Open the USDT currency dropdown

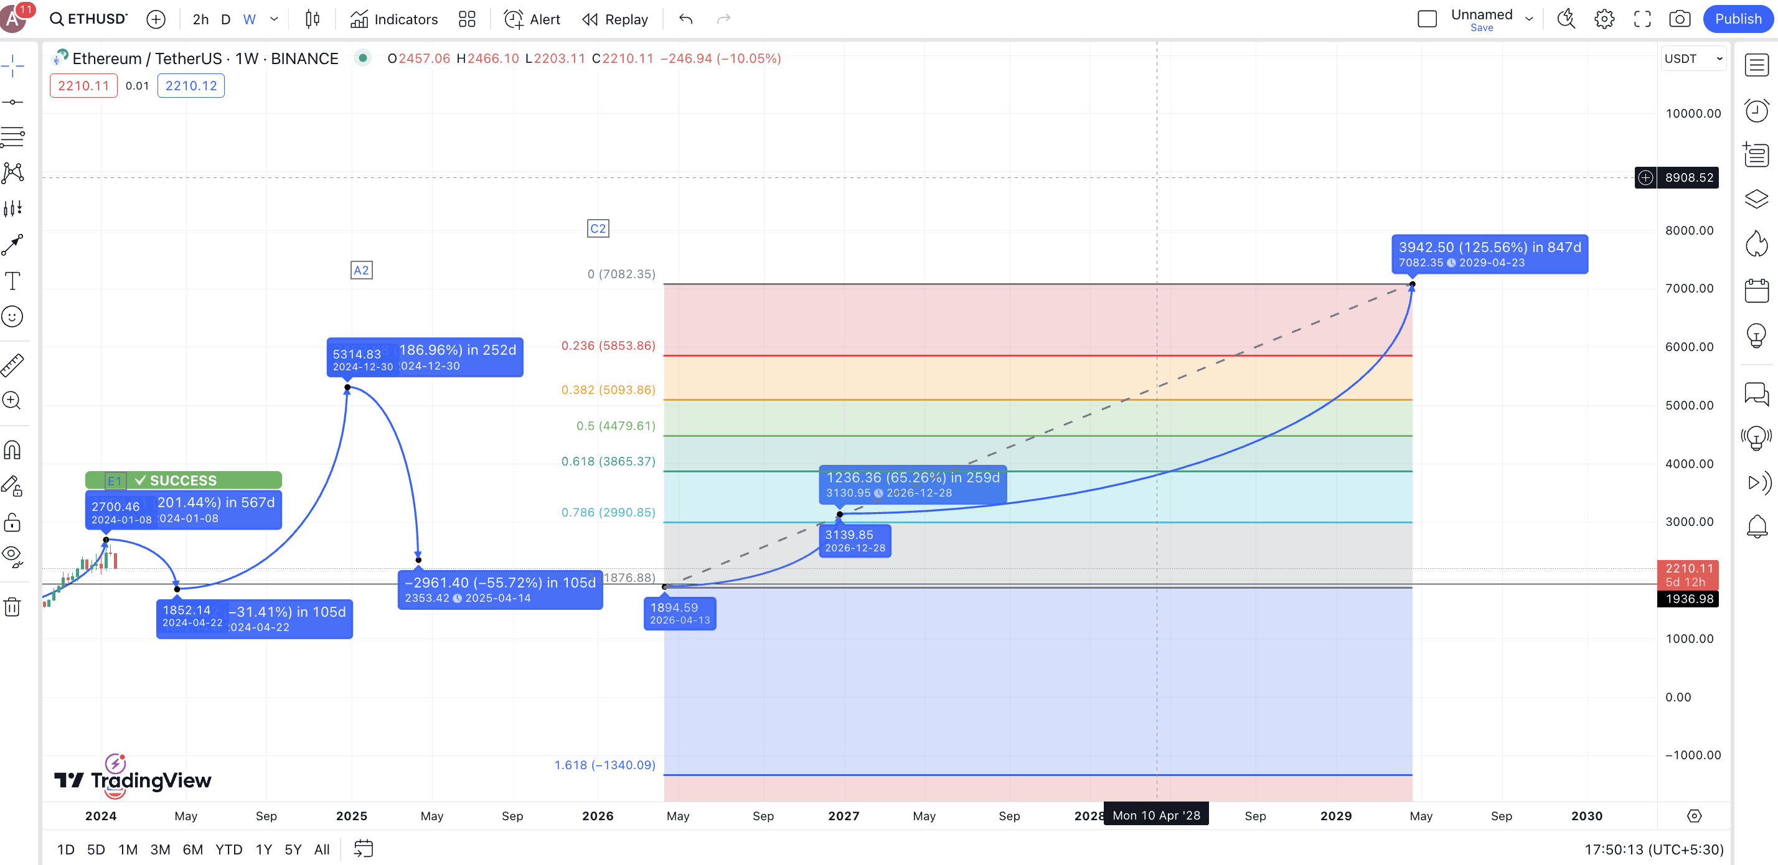tap(1693, 58)
